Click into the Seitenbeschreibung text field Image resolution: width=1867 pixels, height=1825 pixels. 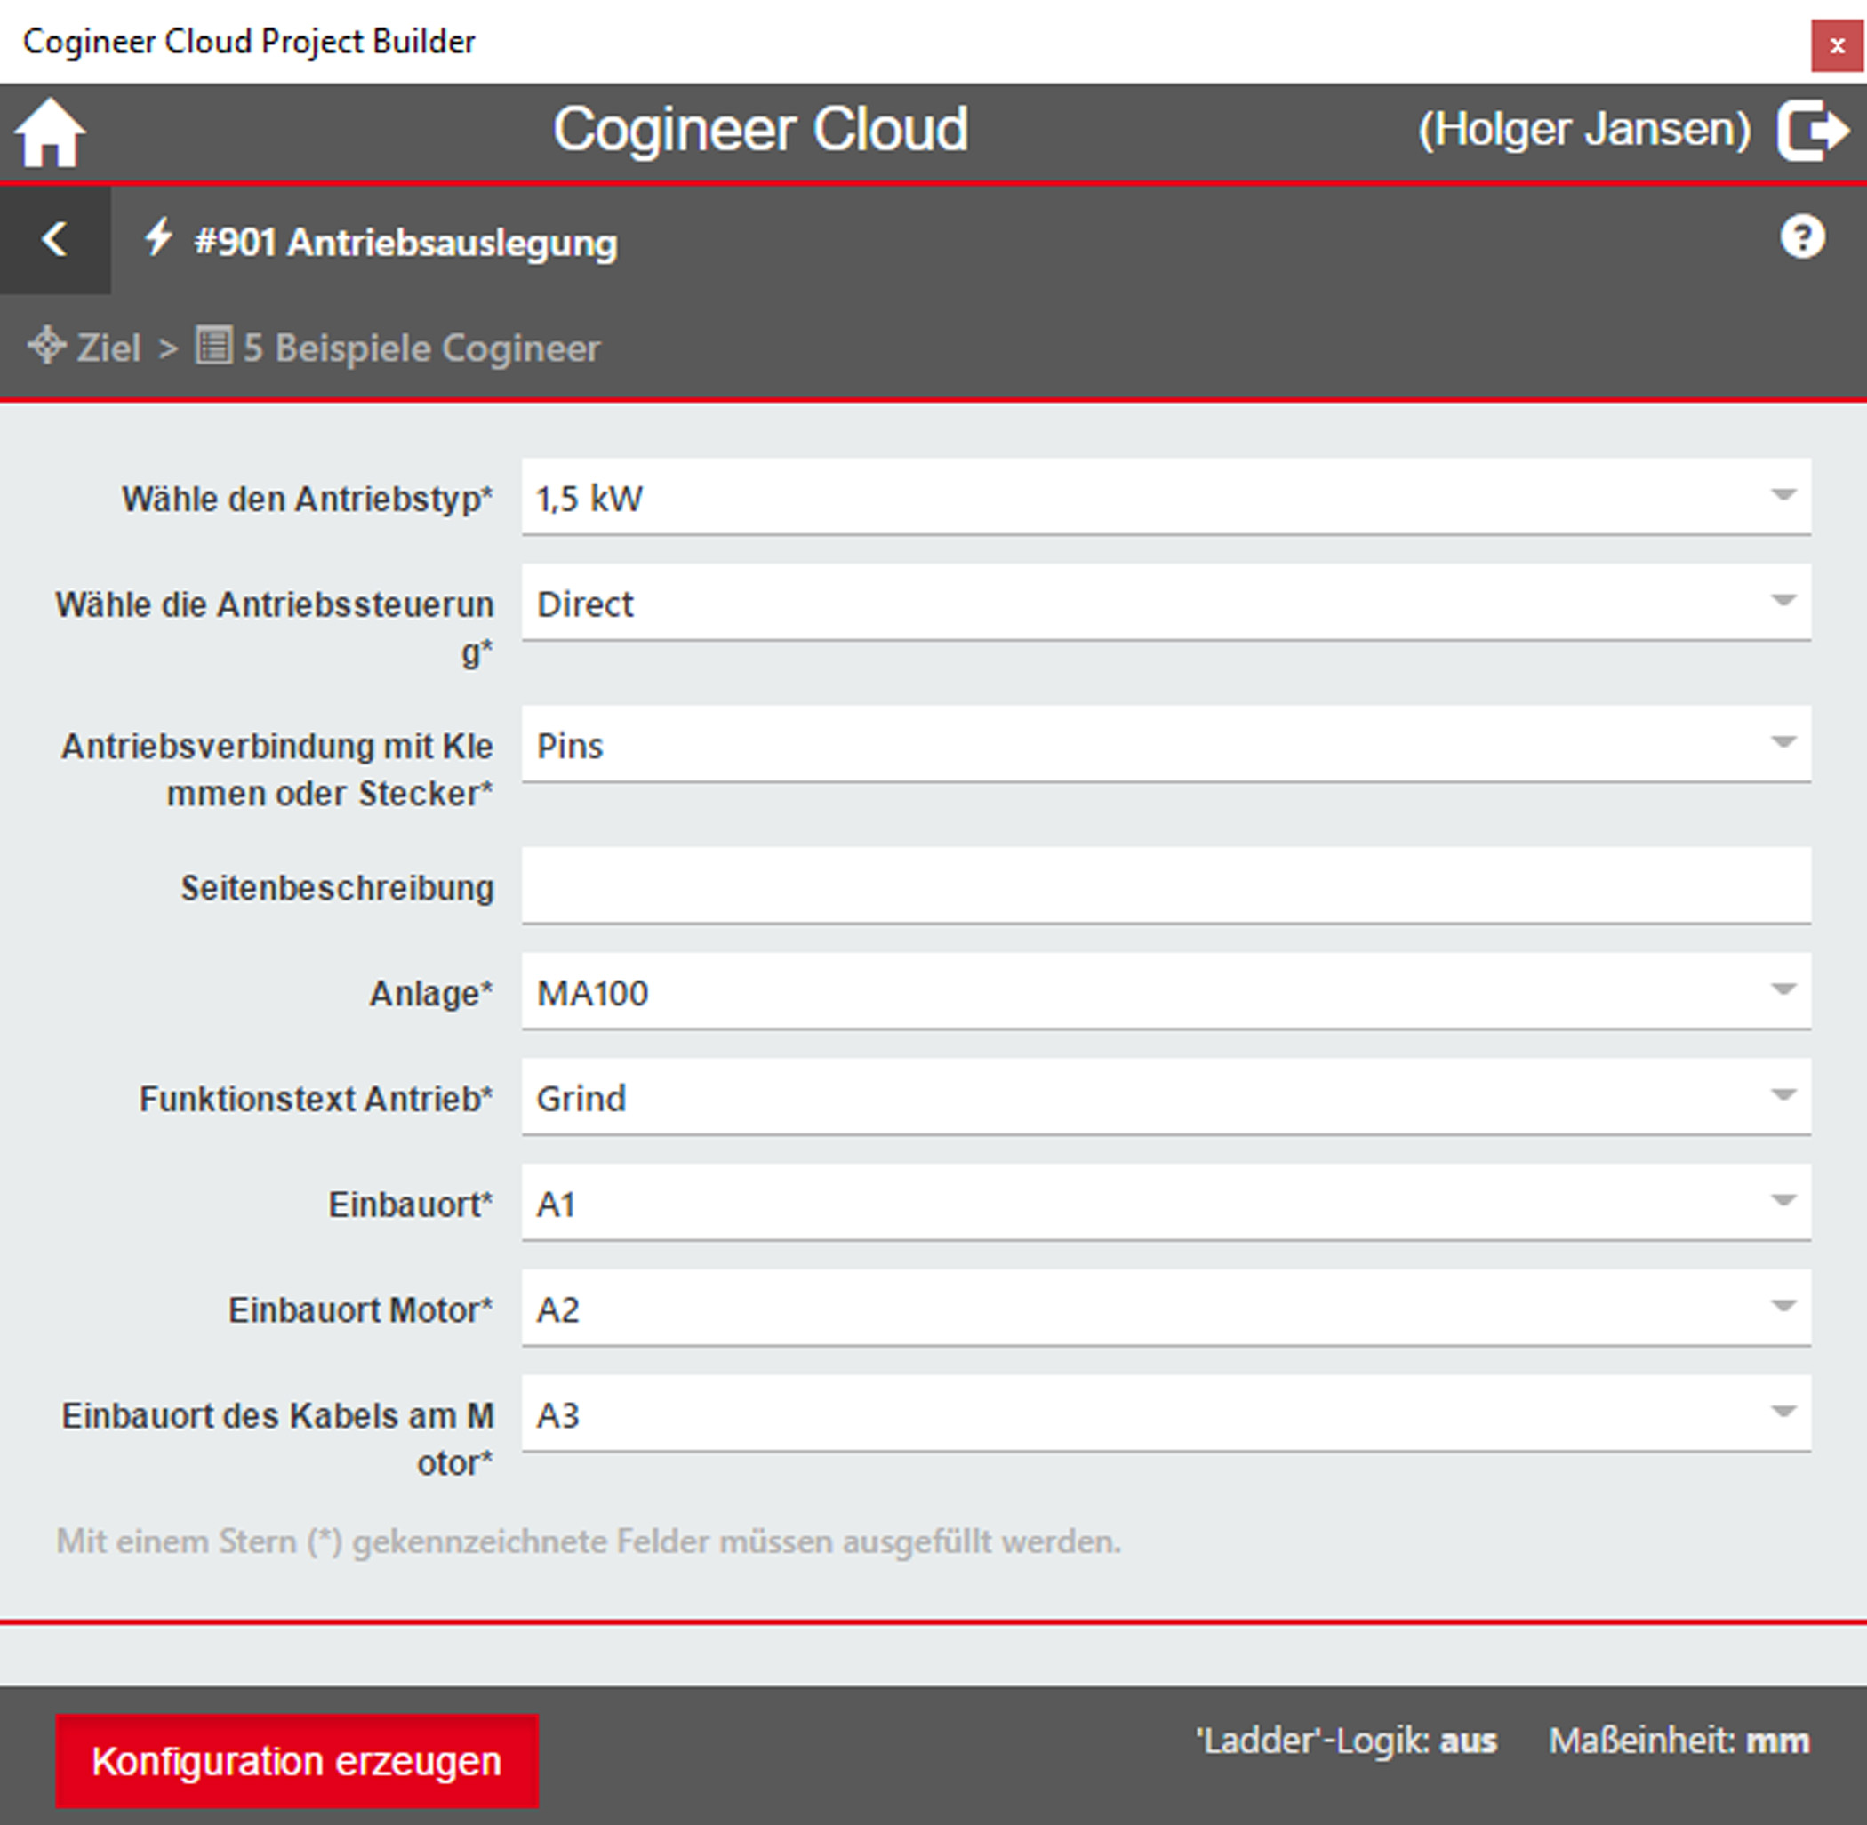tap(1165, 885)
